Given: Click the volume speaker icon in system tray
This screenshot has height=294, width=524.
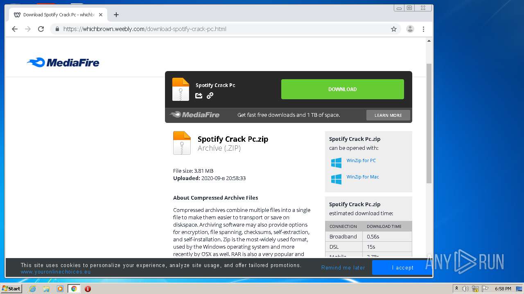Looking at the screenshot, I should (465, 289).
